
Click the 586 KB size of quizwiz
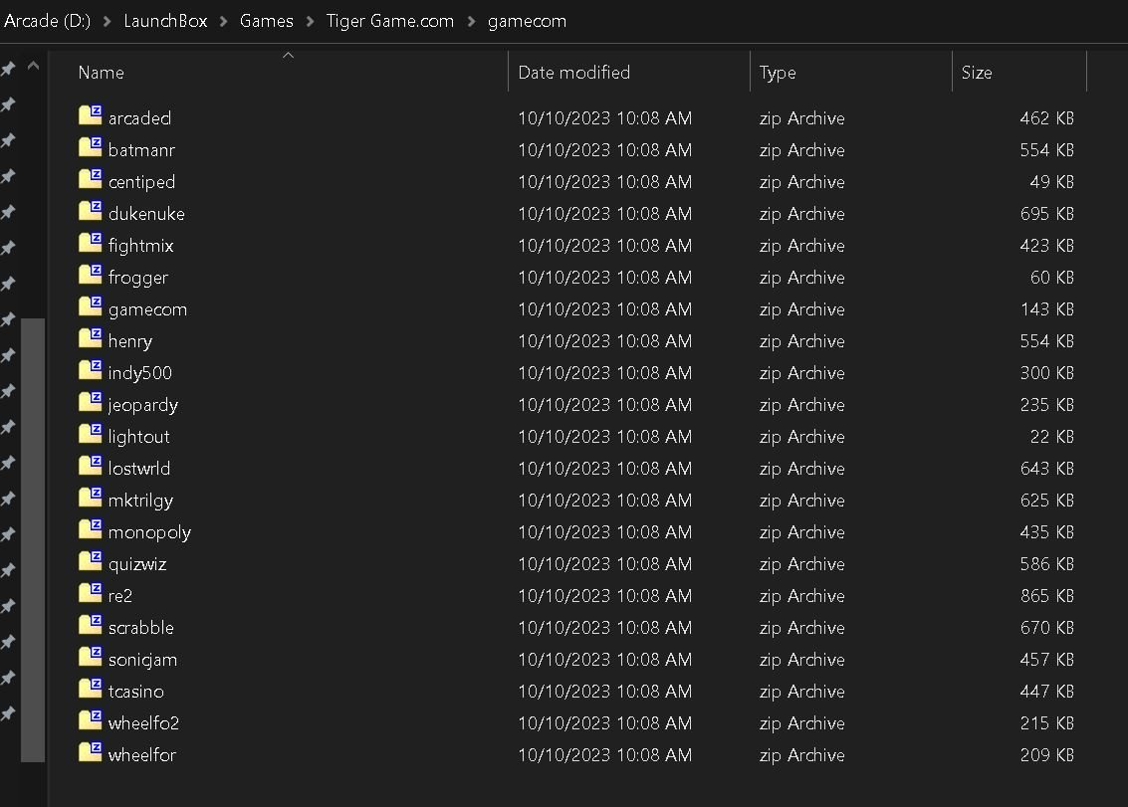(1046, 564)
